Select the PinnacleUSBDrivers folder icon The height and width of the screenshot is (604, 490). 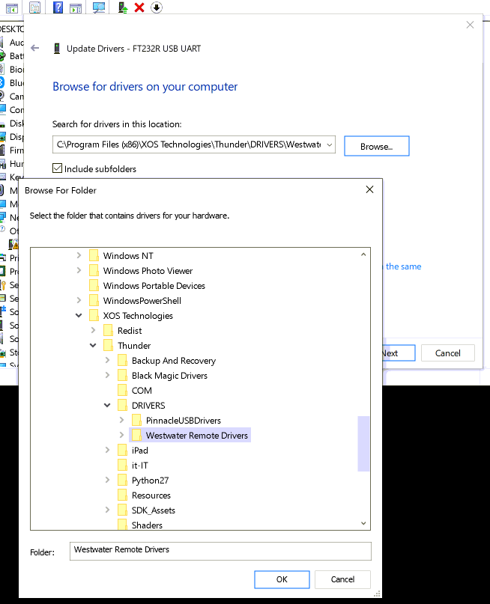(136, 421)
